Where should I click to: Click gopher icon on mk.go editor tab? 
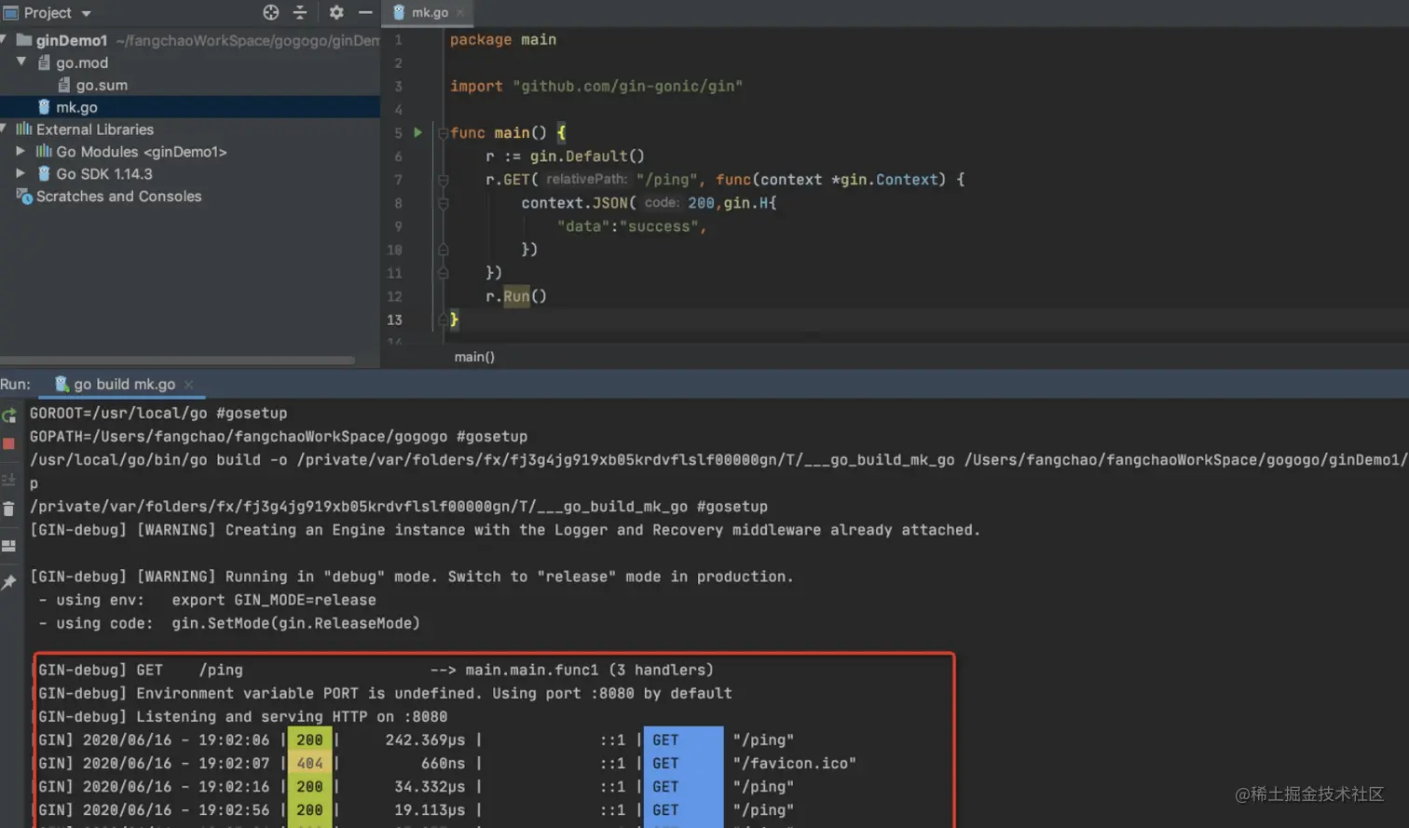[399, 12]
